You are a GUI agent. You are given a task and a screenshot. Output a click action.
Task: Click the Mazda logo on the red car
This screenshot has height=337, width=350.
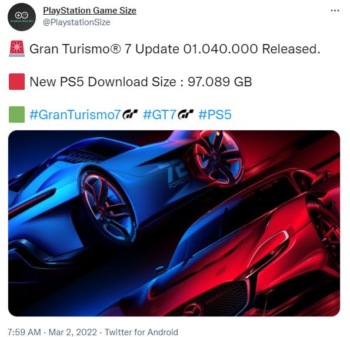195,309
